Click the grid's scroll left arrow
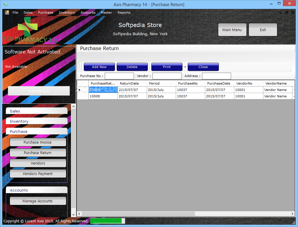Screen dimensions: 298x227 [79, 214]
